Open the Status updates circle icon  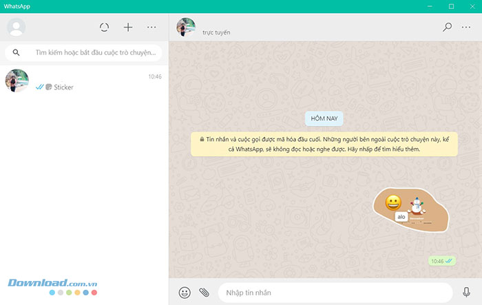pos(104,28)
